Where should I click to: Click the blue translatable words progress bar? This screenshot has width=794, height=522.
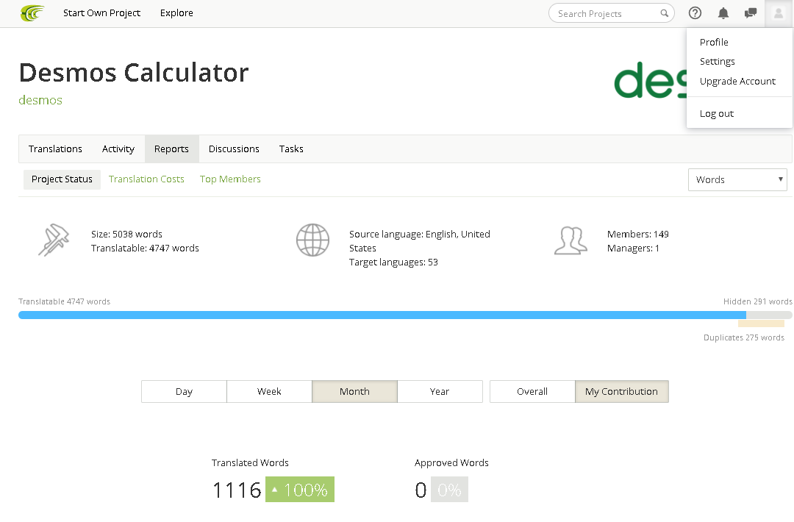[x=382, y=315]
